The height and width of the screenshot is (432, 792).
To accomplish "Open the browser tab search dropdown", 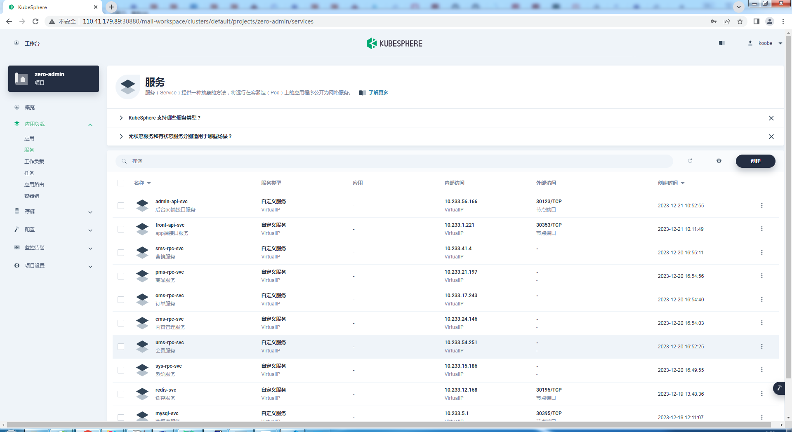I will tap(739, 7).
